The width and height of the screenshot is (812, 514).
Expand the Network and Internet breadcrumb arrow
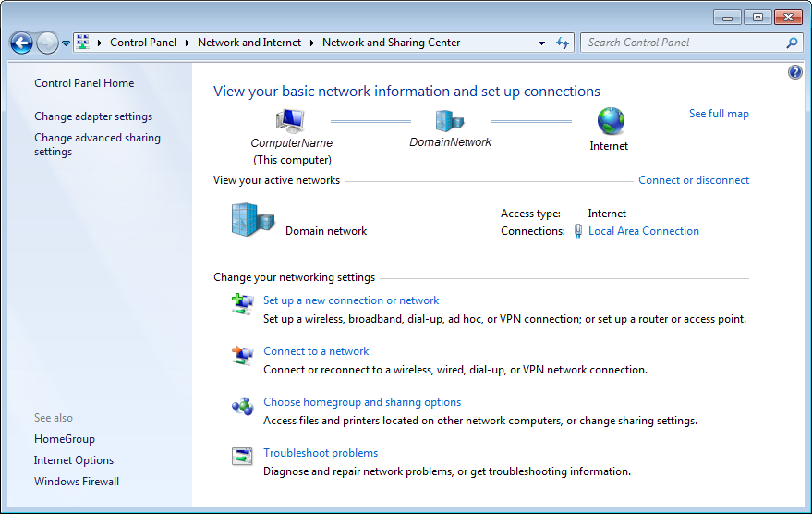click(313, 43)
